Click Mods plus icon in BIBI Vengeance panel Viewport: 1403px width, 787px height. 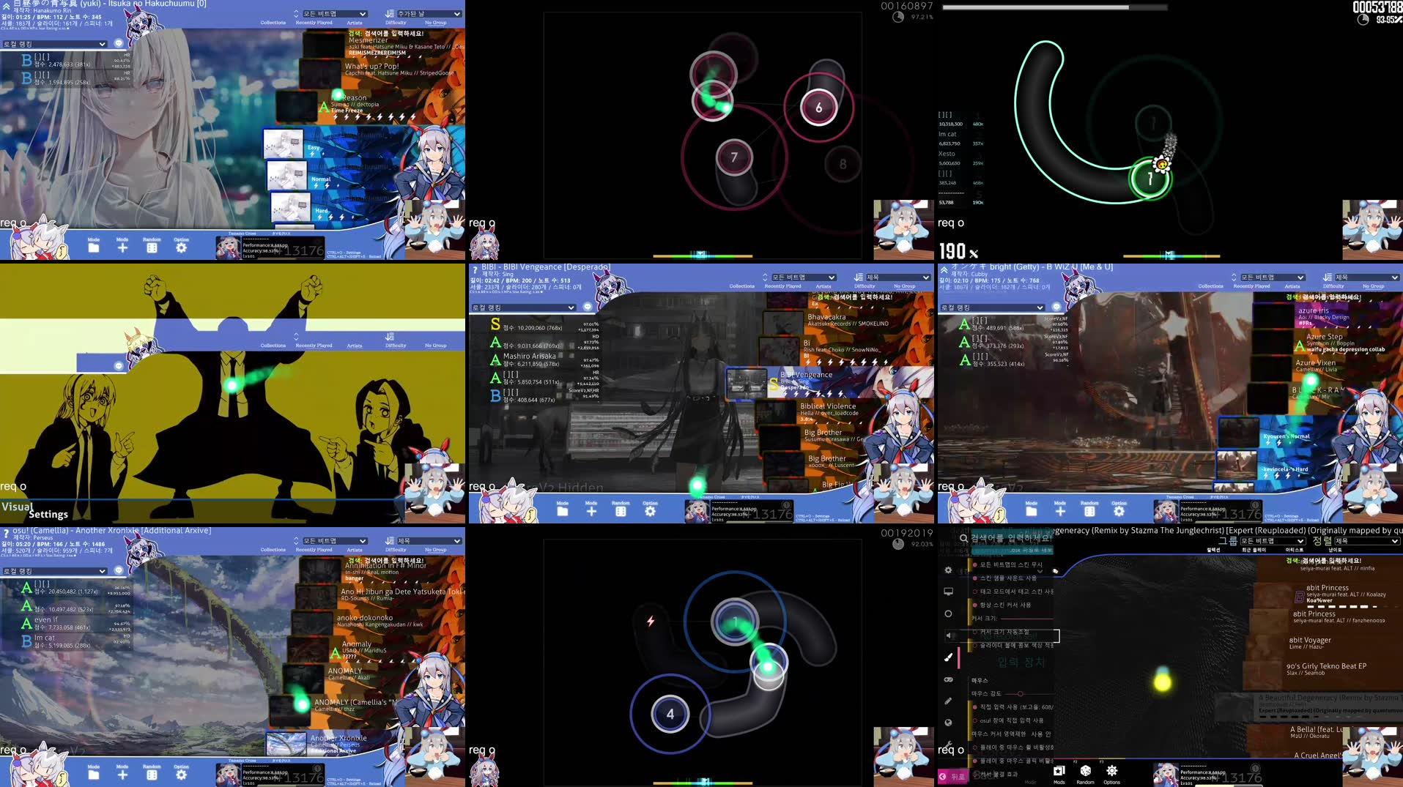[591, 511]
